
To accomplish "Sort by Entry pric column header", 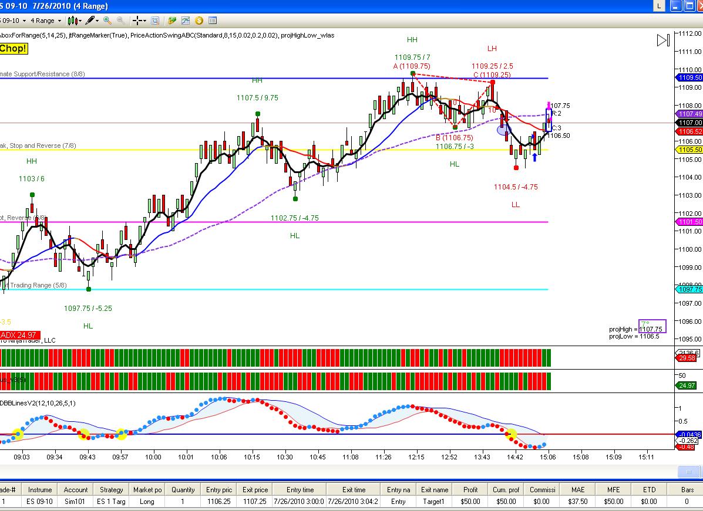I will pos(219,489).
